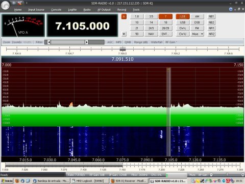Select VFO A orange indicator button
Viewport: 245px width, 184px height.
coord(124,16)
